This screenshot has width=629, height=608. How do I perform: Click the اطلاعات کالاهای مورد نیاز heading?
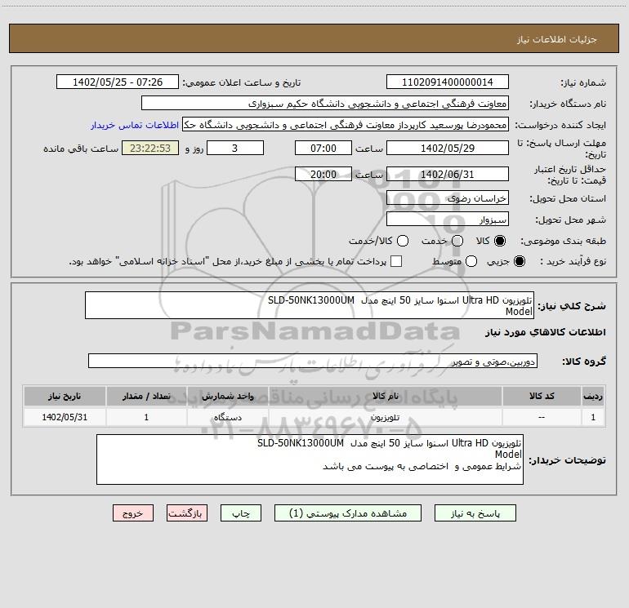[x=546, y=332]
